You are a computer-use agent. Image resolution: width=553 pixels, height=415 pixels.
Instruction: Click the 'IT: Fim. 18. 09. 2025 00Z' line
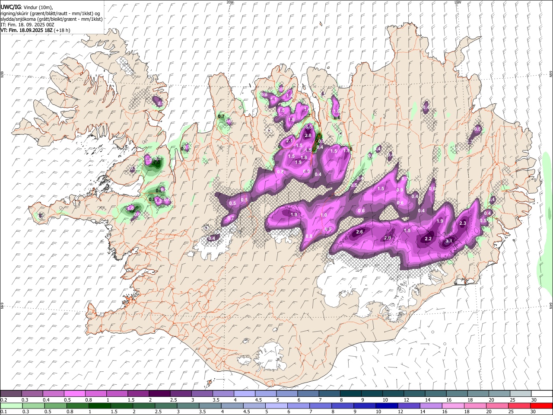(x=27, y=25)
